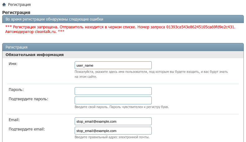This screenshot has height=142, width=246.
Task: Click the username hint text below Имя
Action: (151, 74)
